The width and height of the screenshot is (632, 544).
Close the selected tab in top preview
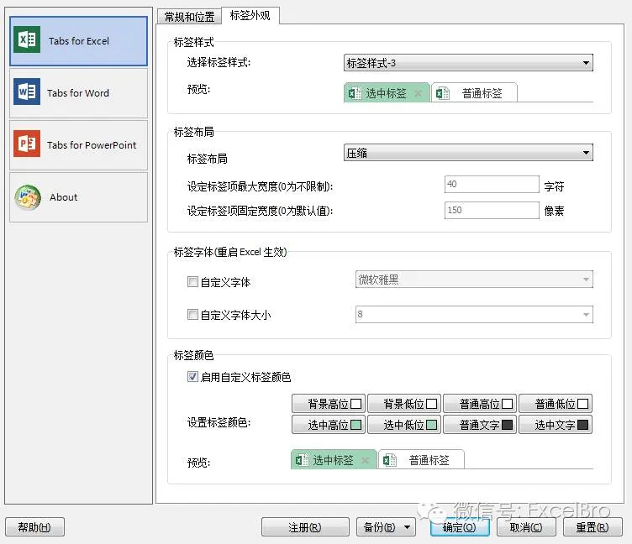click(x=418, y=93)
